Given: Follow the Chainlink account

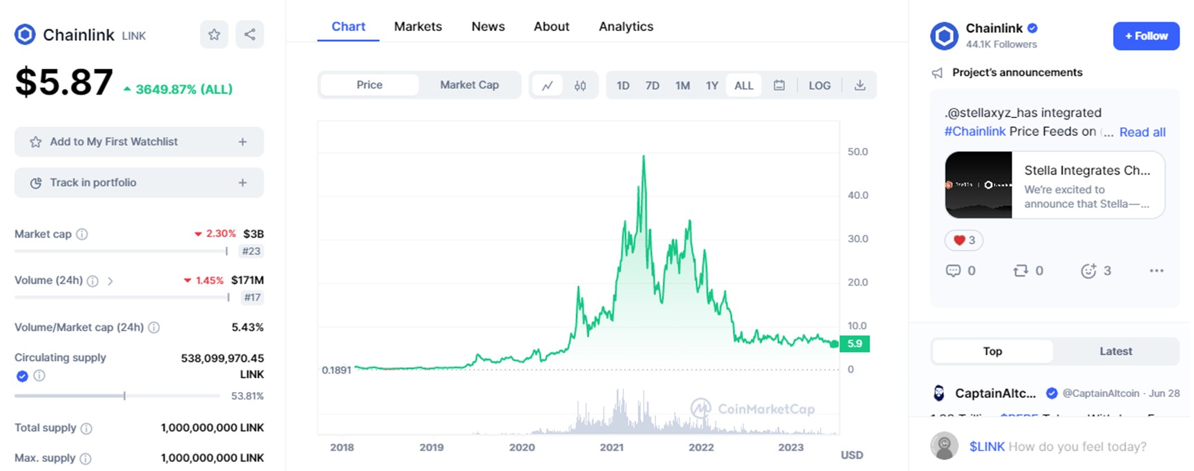Looking at the screenshot, I should [x=1146, y=36].
